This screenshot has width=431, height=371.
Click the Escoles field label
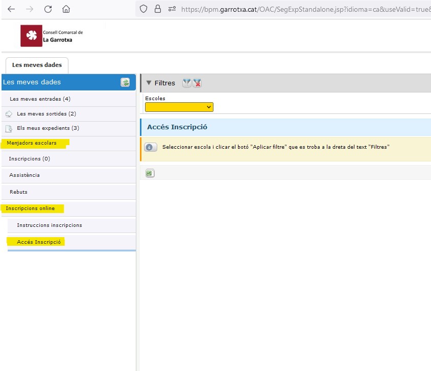click(x=155, y=99)
